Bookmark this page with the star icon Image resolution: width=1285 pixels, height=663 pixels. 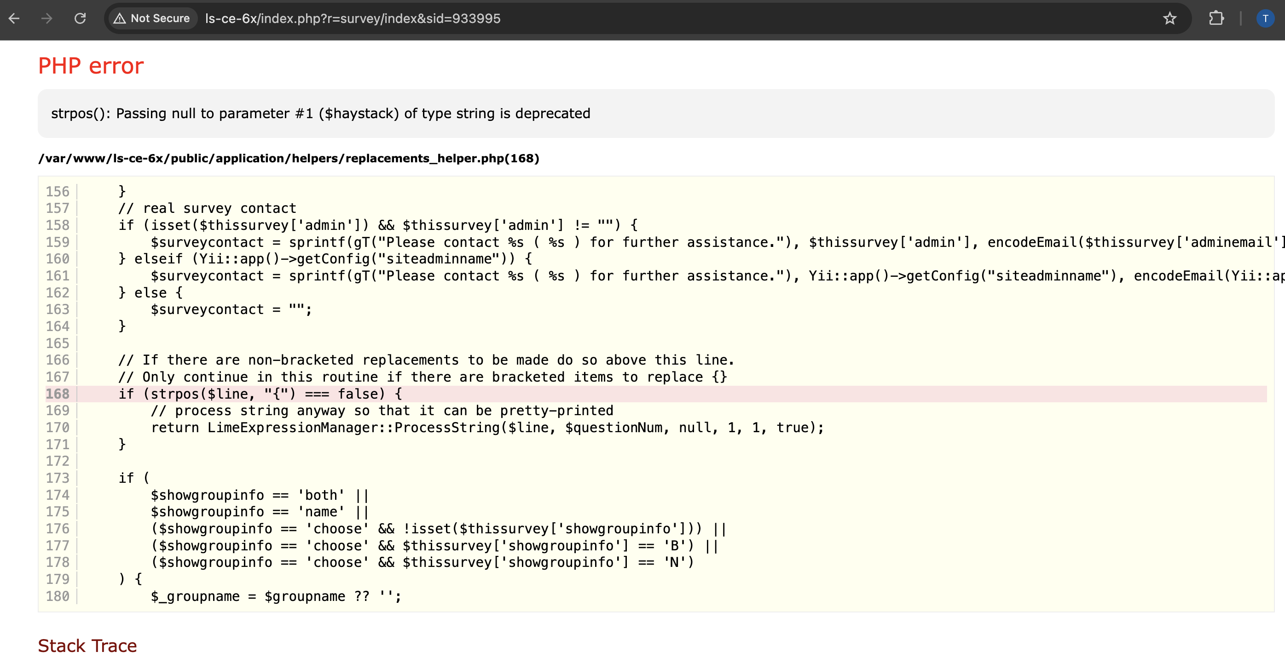[1169, 18]
